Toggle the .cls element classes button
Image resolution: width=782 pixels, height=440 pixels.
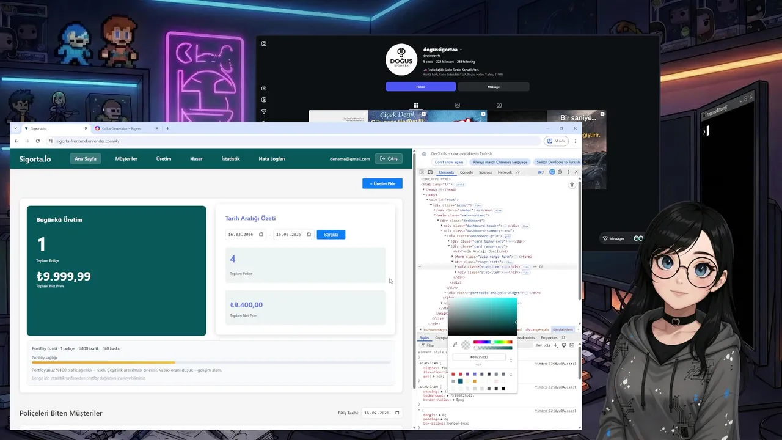[x=547, y=345]
